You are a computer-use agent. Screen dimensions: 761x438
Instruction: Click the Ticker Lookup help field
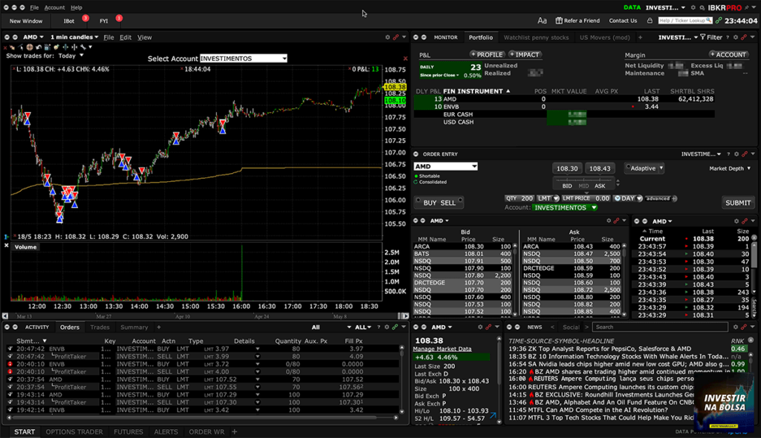[684, 20]
